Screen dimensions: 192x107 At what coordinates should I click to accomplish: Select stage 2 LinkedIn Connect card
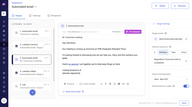[32, 46]
